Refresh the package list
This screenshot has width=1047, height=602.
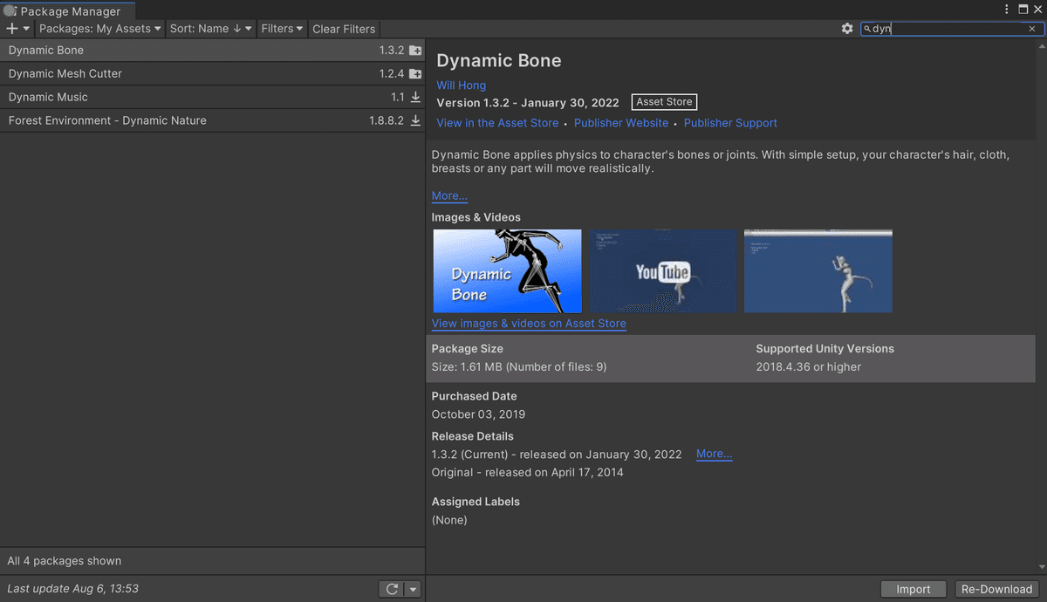point(391,589)
